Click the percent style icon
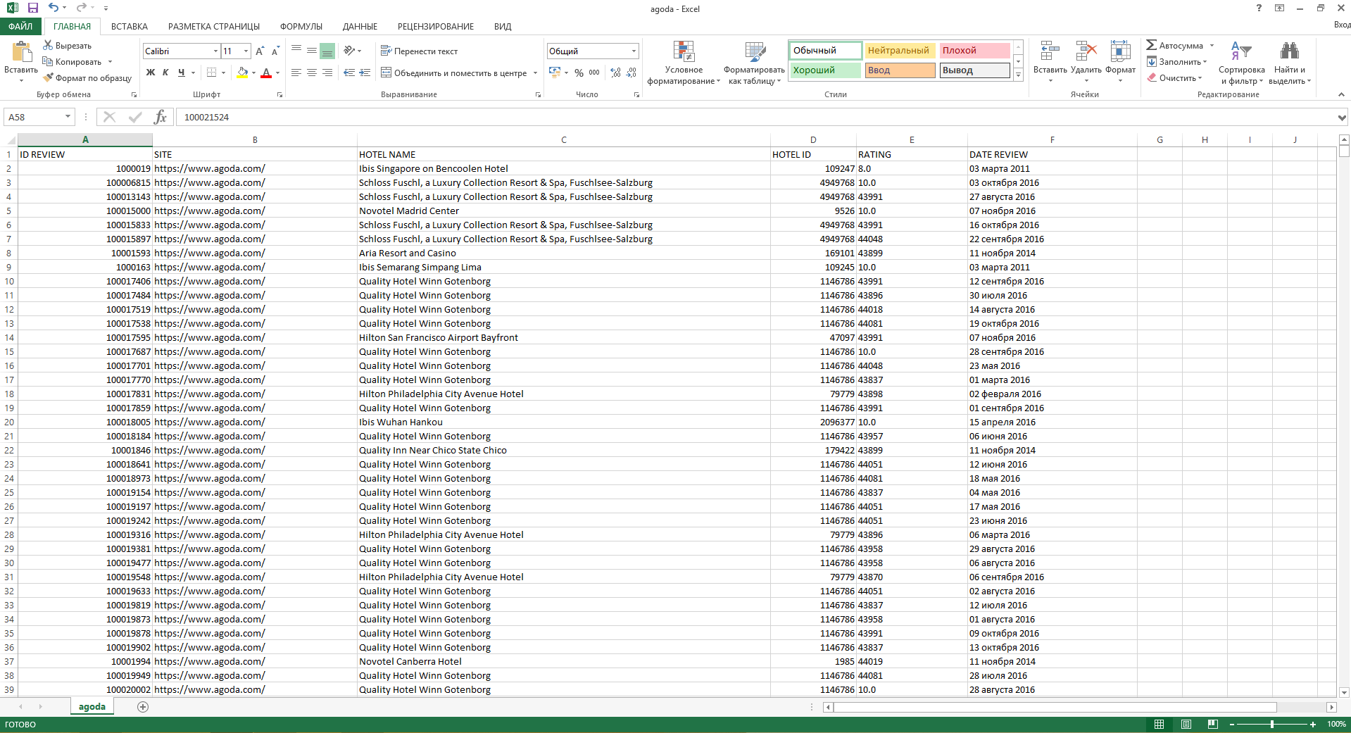 pos(579,73)
